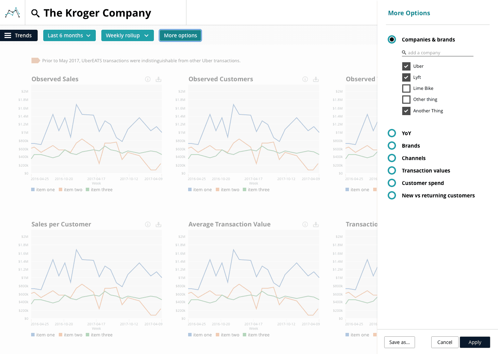Open the Trends hamburger menu
This screenshot has width=498, height=354.
coord(19,35)
